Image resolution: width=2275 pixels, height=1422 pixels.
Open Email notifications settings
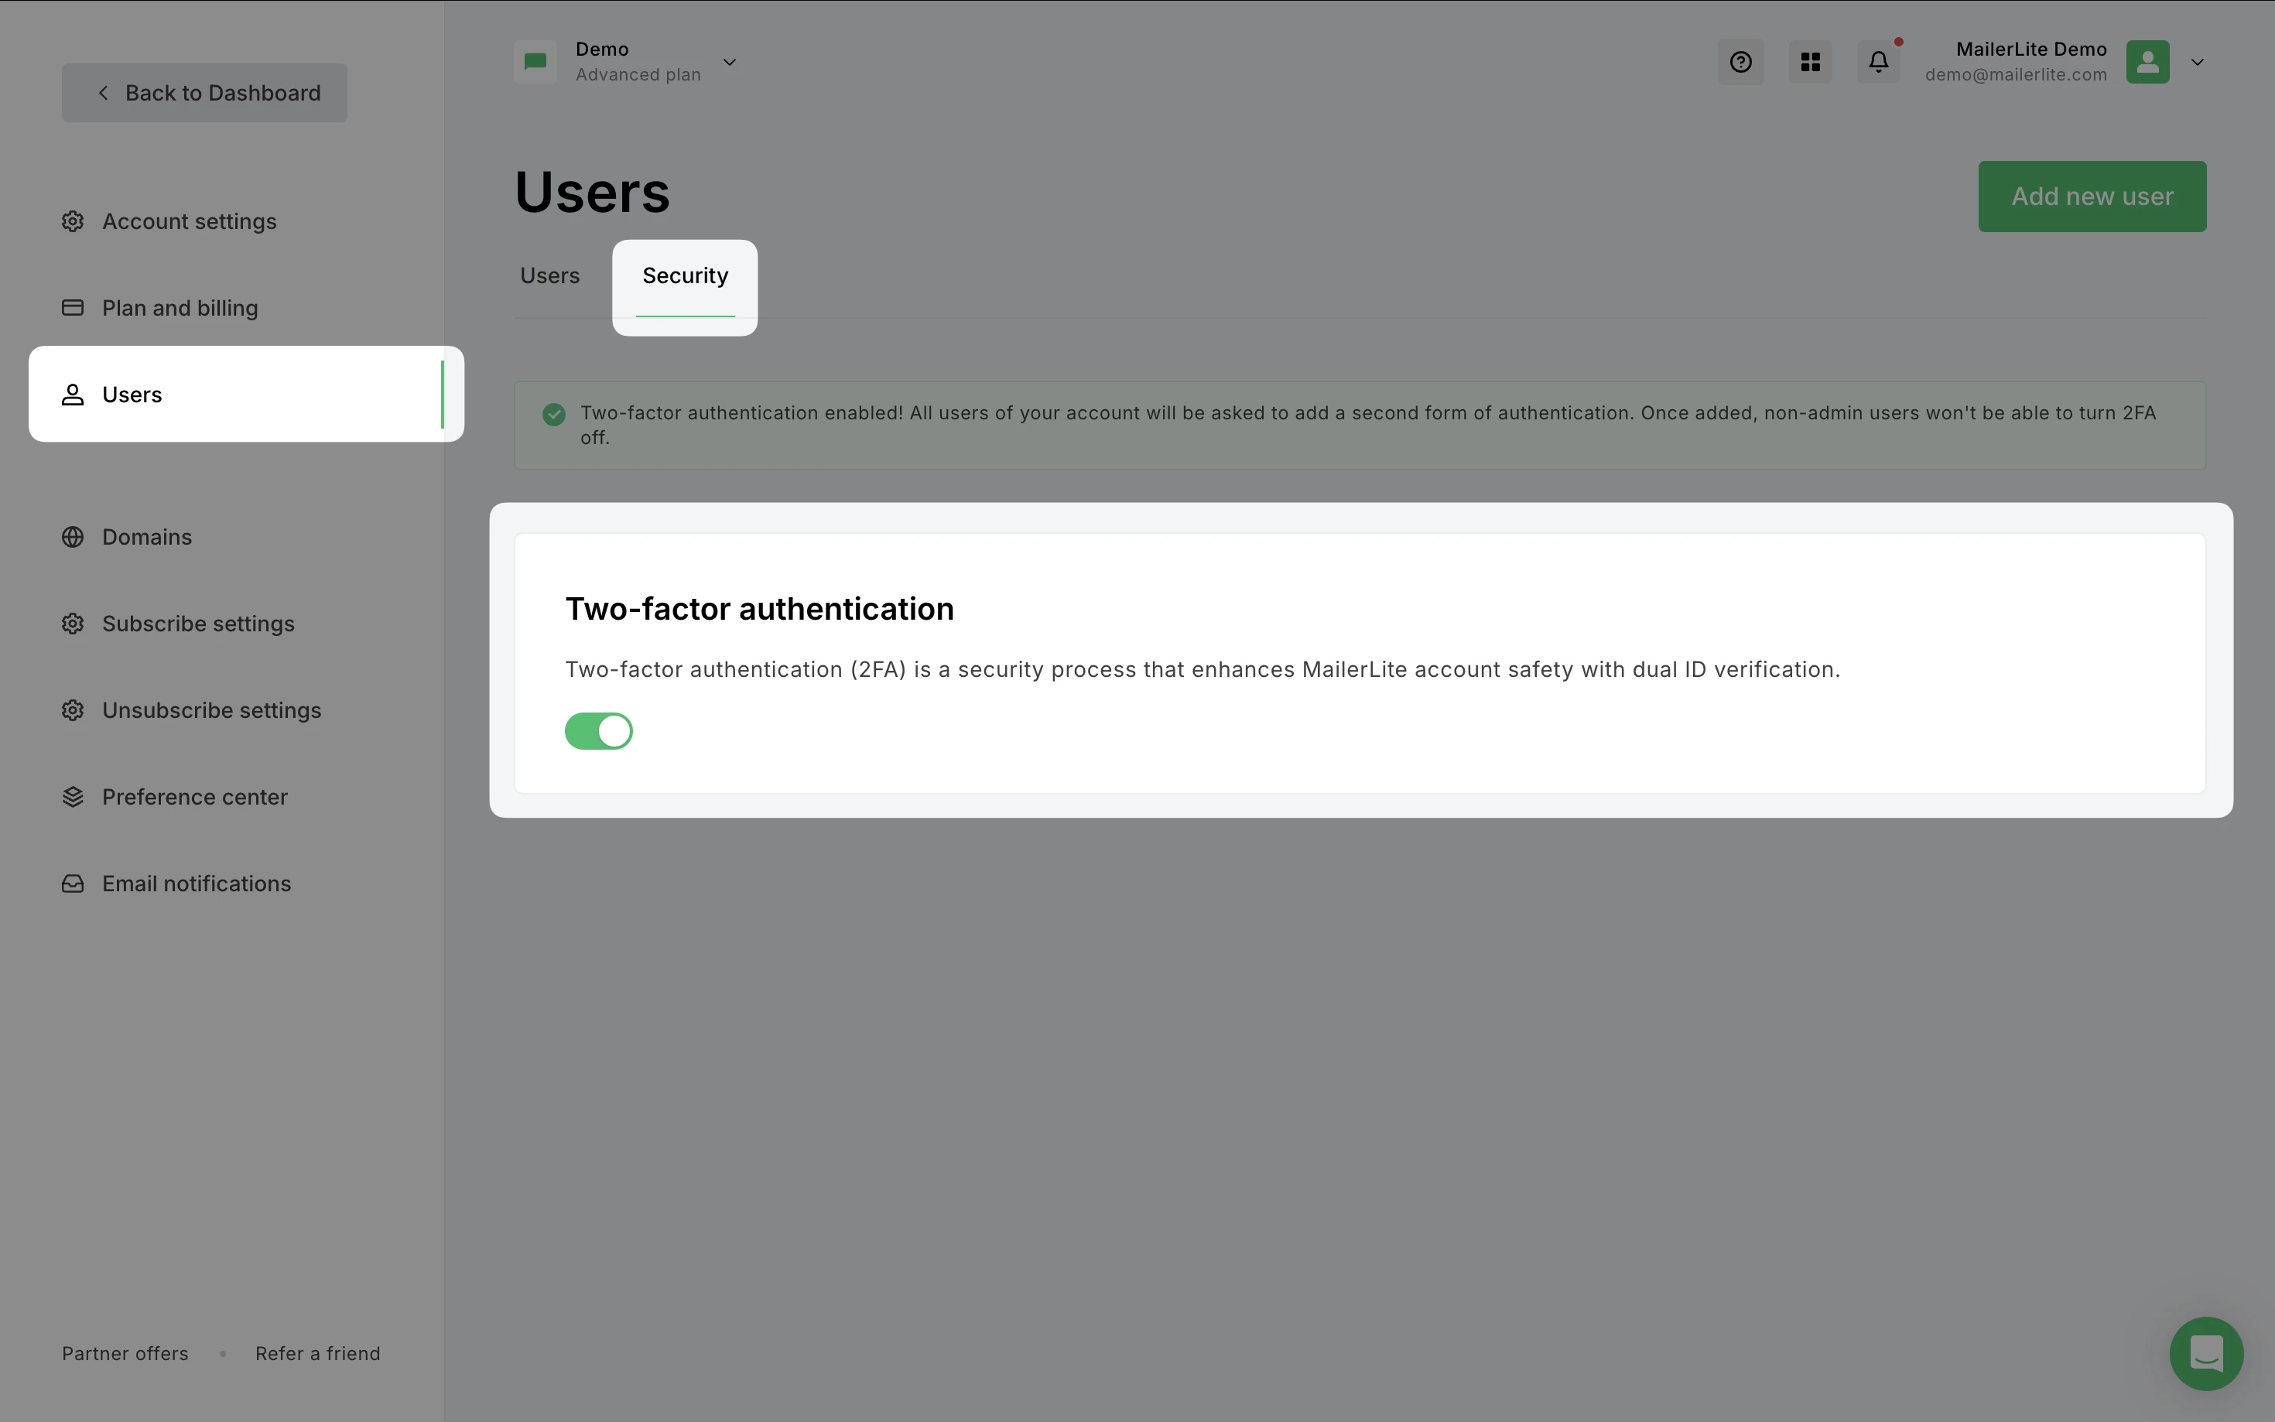[x=196, y=883]
